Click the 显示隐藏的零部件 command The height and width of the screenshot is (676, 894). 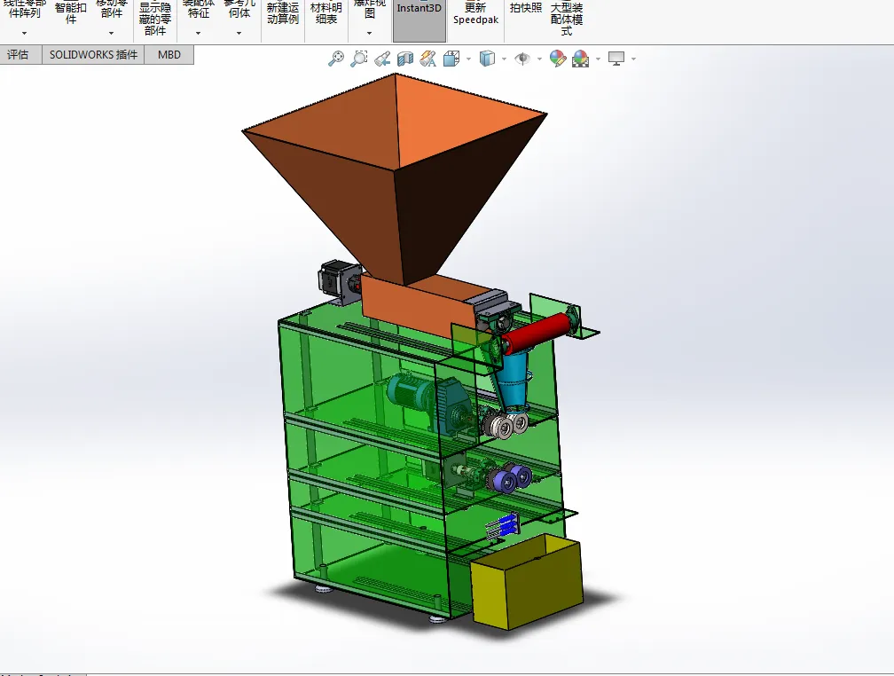coord(155,19)
